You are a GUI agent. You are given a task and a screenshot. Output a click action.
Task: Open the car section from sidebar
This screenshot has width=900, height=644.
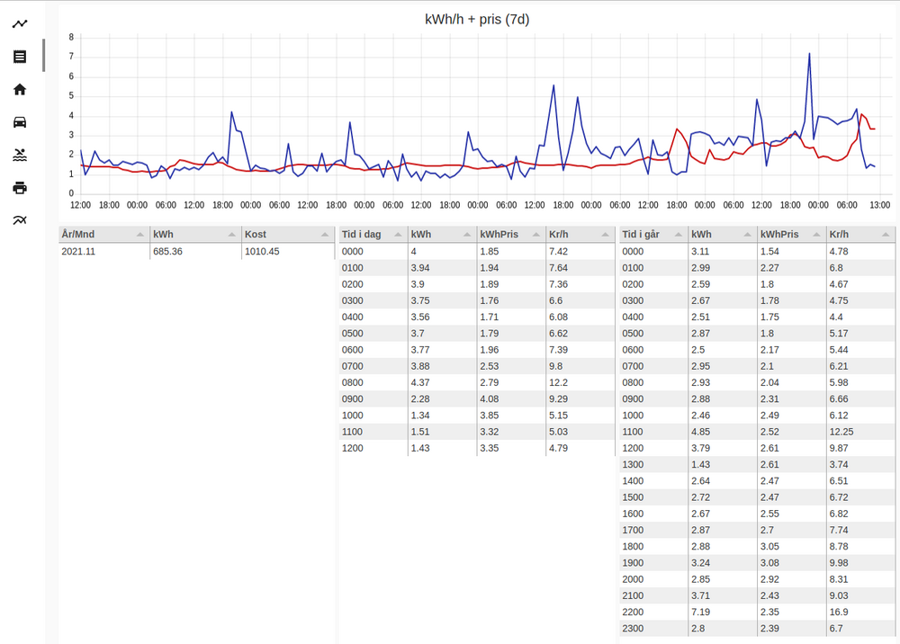pyautogui.click(x=19, y=122)
